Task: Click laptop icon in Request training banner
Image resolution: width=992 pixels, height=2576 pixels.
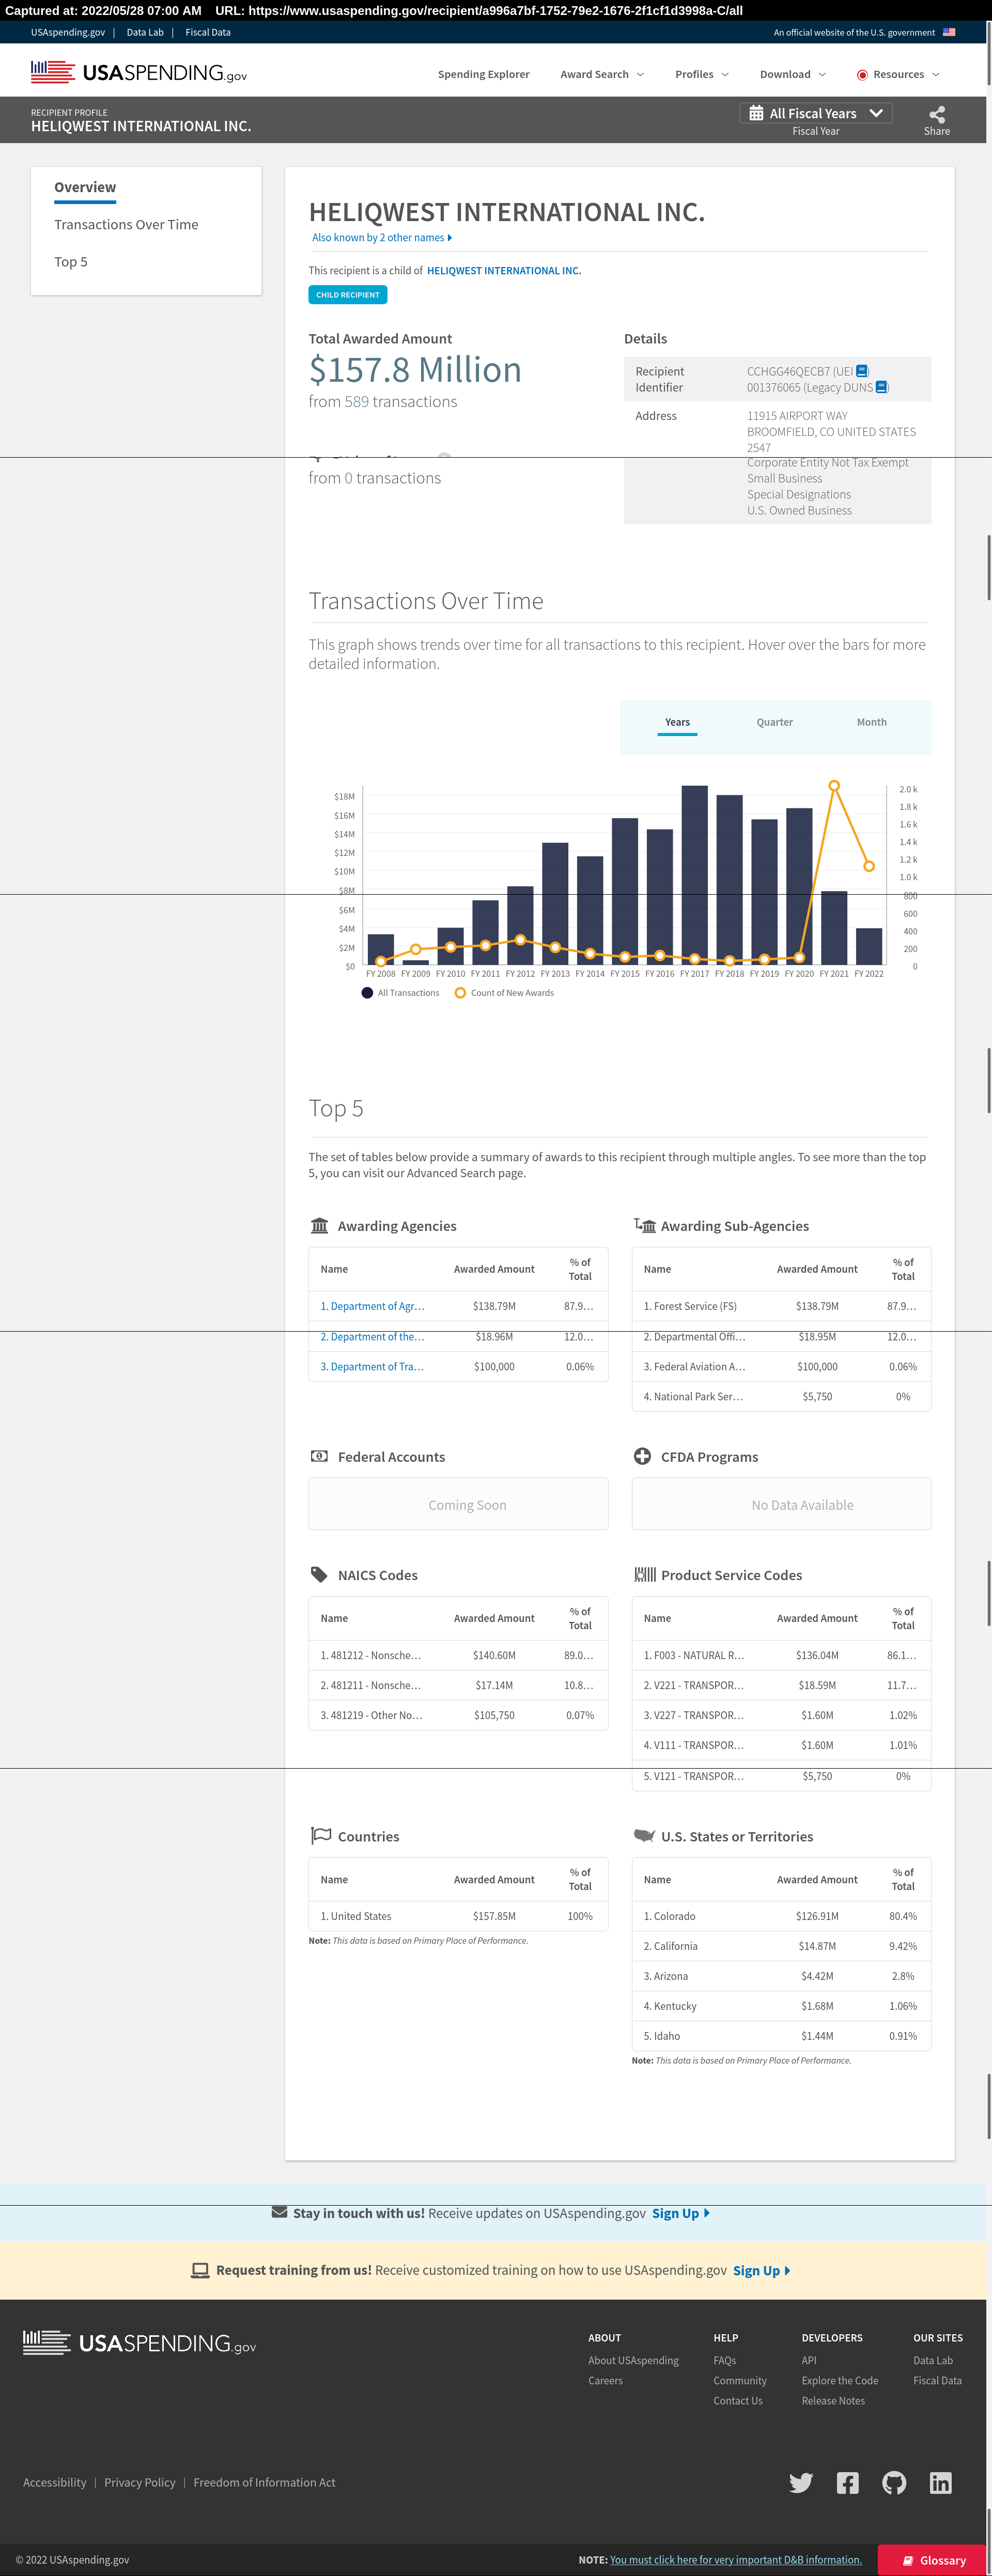Action: (200, 2270)
